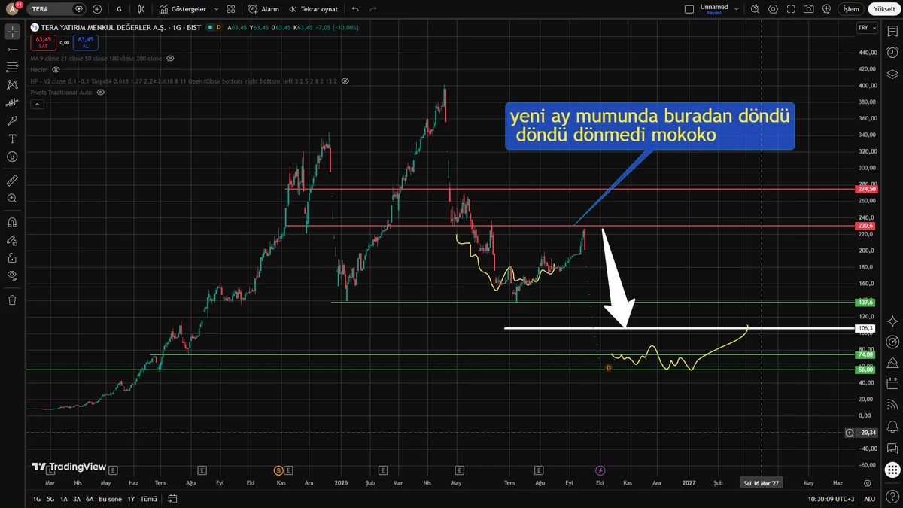The image size is (903, 508).
Task: Toggle visibility of the Hacim indicator
Action: pos(56,69)
